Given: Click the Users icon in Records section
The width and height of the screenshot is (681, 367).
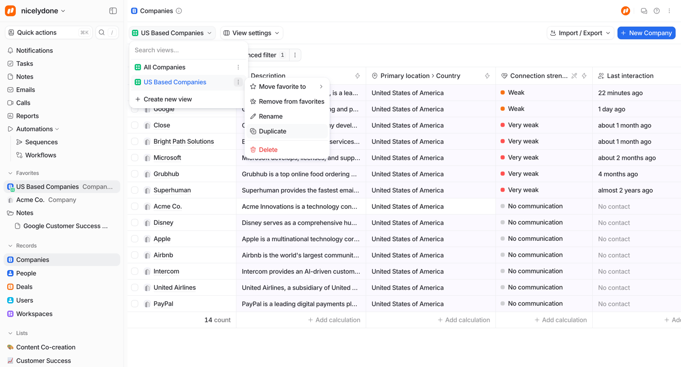Looking at the screenshot, I should [10, 300].
